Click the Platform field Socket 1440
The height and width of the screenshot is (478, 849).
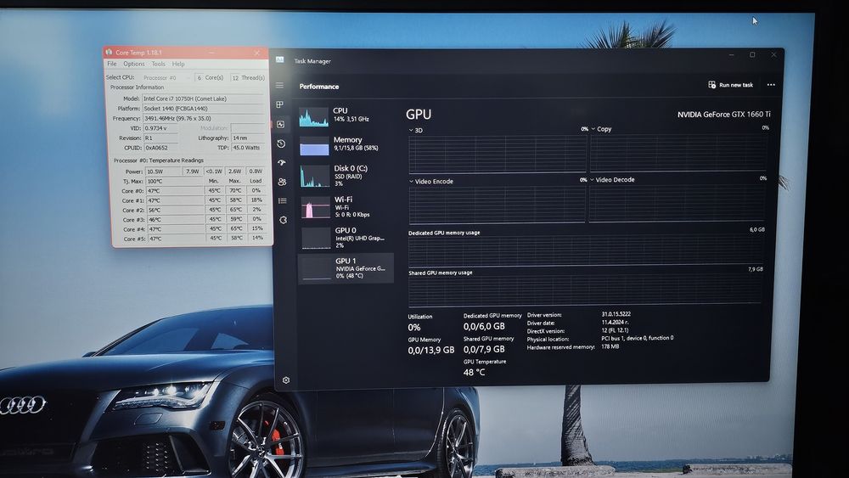203,109
